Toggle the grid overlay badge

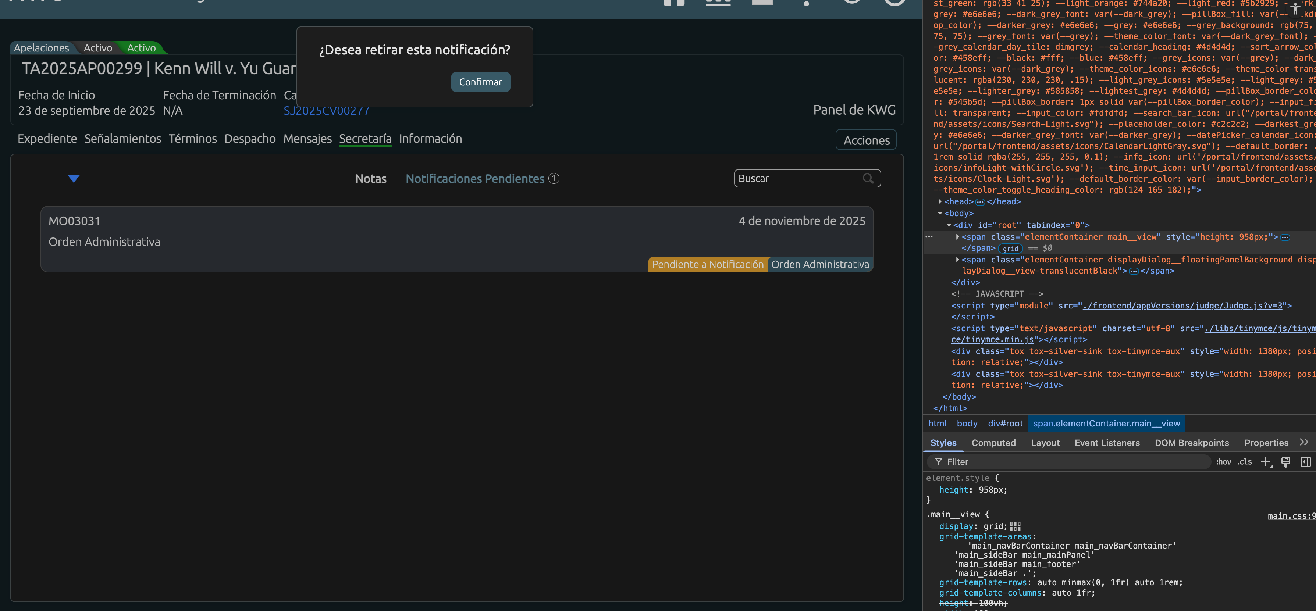tap(1010, 249)
